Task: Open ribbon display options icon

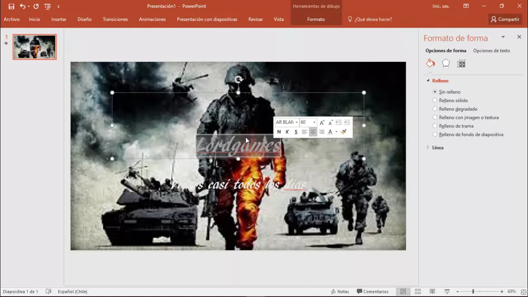Action: pyautogui.click(x=466, y=6)
